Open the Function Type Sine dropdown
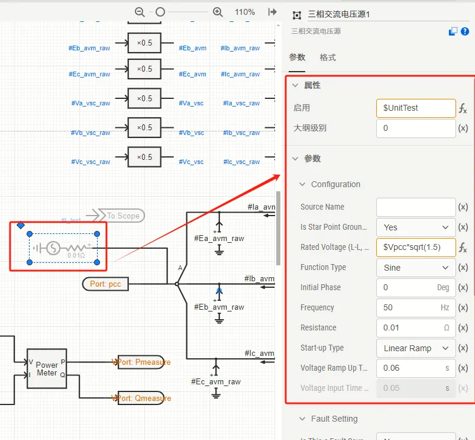Screen dimensions: 475x440 pos(416,268)
